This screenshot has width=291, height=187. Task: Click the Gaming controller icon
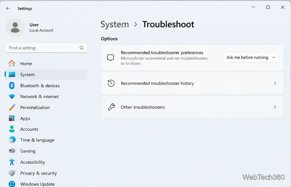pyautogui.click(x=12, y=151)
